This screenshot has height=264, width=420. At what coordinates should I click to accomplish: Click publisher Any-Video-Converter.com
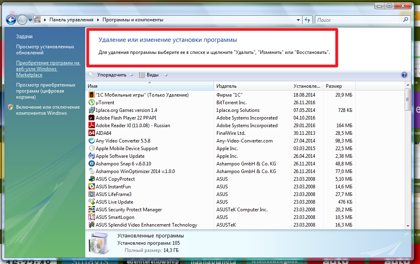(244, 141)
